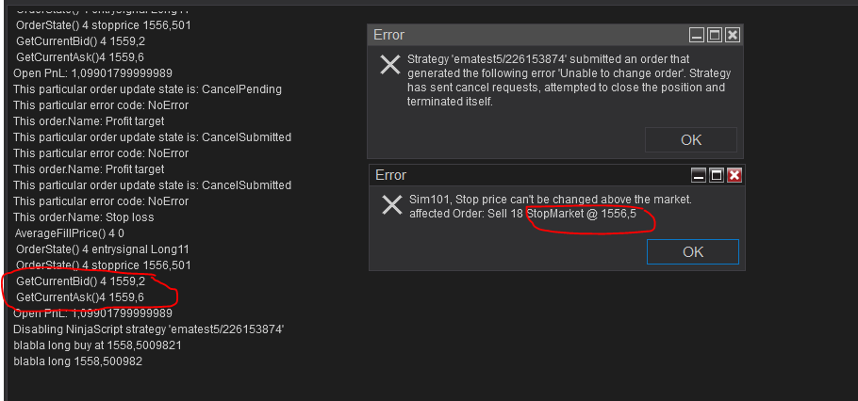The width and height of the screenshot is (858, 401).
Task: Select the last 'blabla long 1558,500982' log line
Action: pyautogui.click(x=77, y=361)
